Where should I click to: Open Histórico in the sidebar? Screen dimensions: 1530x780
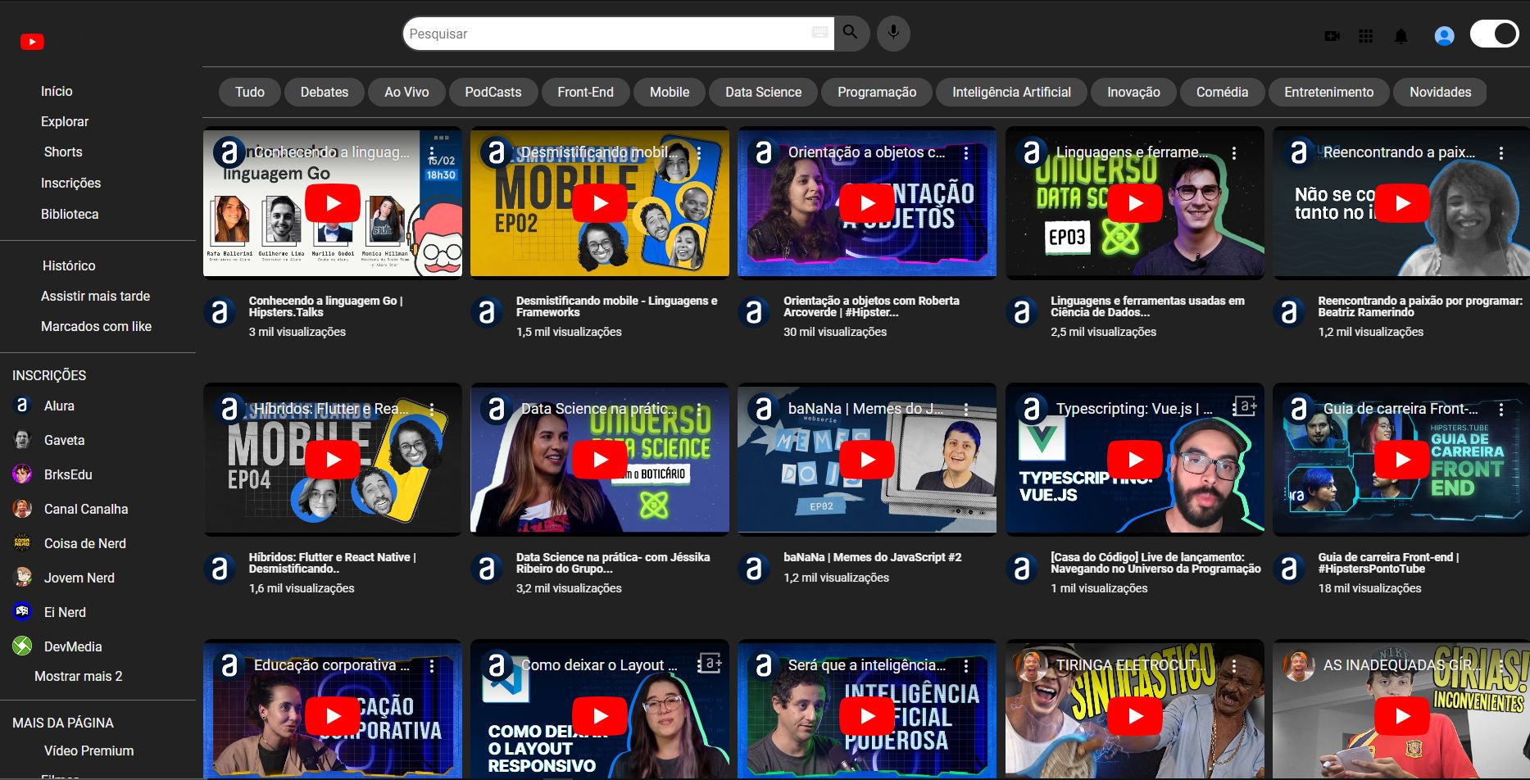(69, 265)
